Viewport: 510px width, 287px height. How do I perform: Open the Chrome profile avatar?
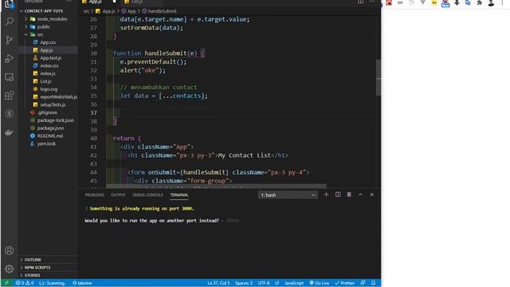click(491, 3)
